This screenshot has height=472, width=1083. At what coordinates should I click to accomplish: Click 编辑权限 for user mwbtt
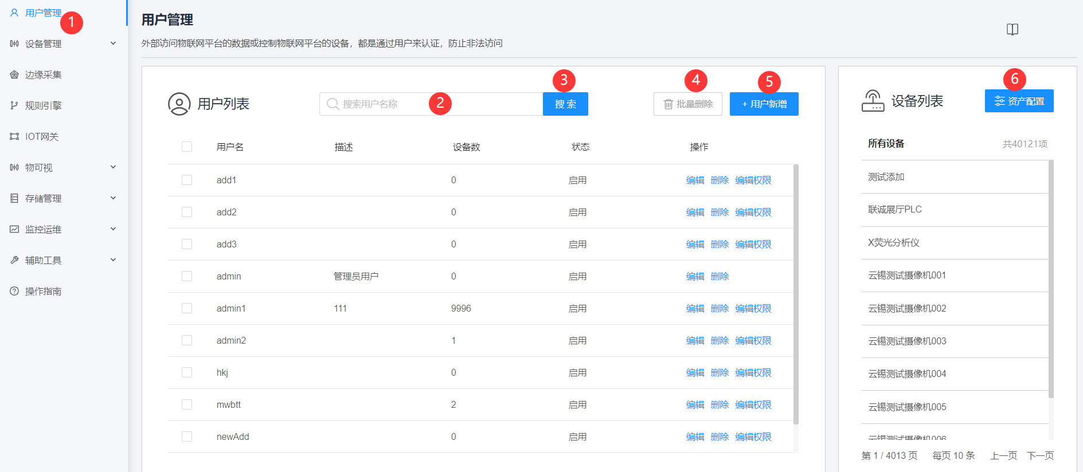[753, 404]
